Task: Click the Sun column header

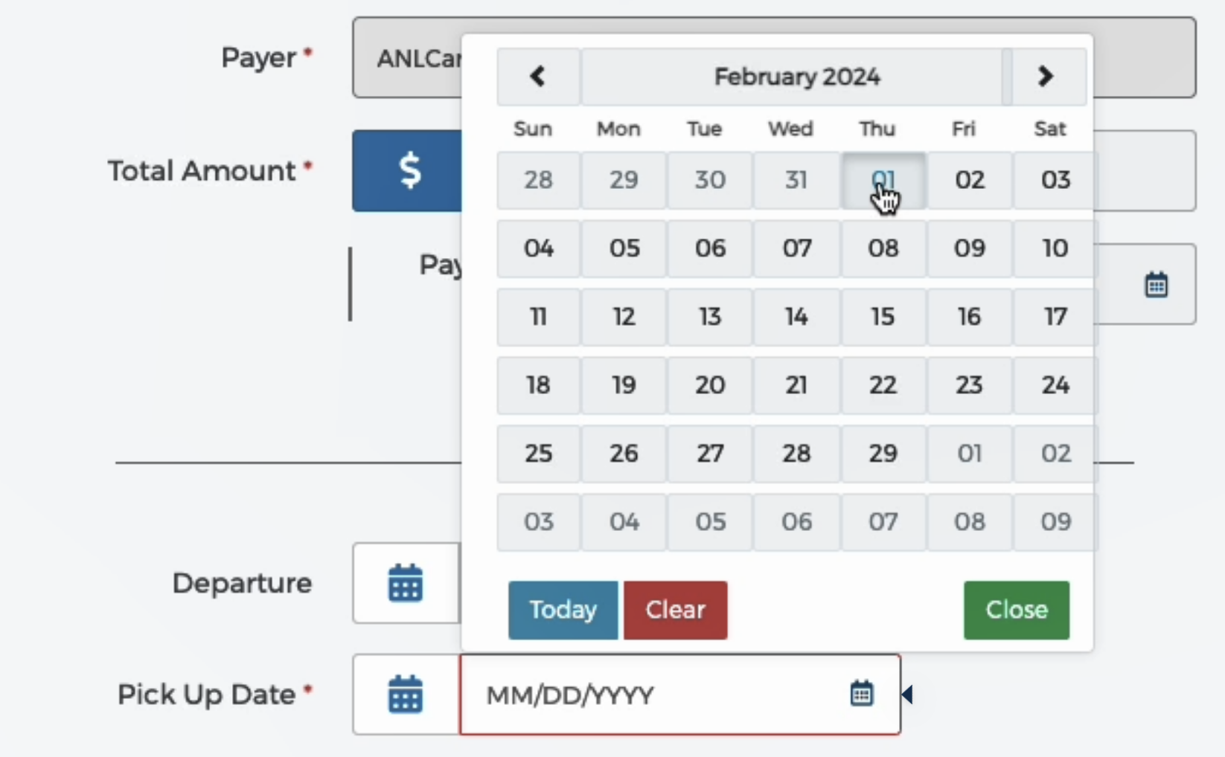Action: [x=533, y=129]
